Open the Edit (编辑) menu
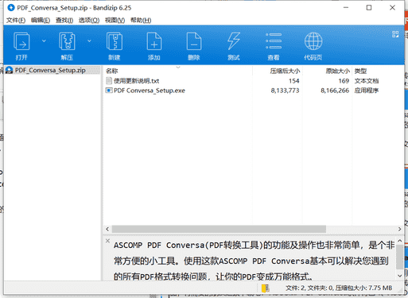Screen dimensions: 408x298 [x=41, y=20]
